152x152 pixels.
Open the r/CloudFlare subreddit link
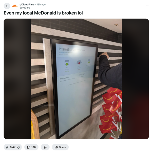tap(27, 5)
